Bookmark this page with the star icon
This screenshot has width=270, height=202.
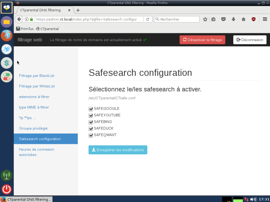click(205, 19)
